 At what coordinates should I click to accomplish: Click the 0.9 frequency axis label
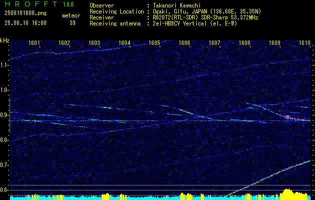pos(5,115)
